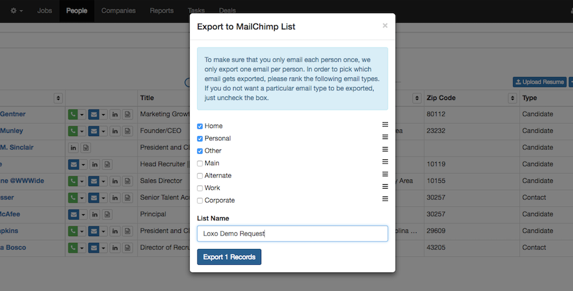Enable the Main email type checkbox
The height and width of the screenshot is (291, 573).
(200, 163)
